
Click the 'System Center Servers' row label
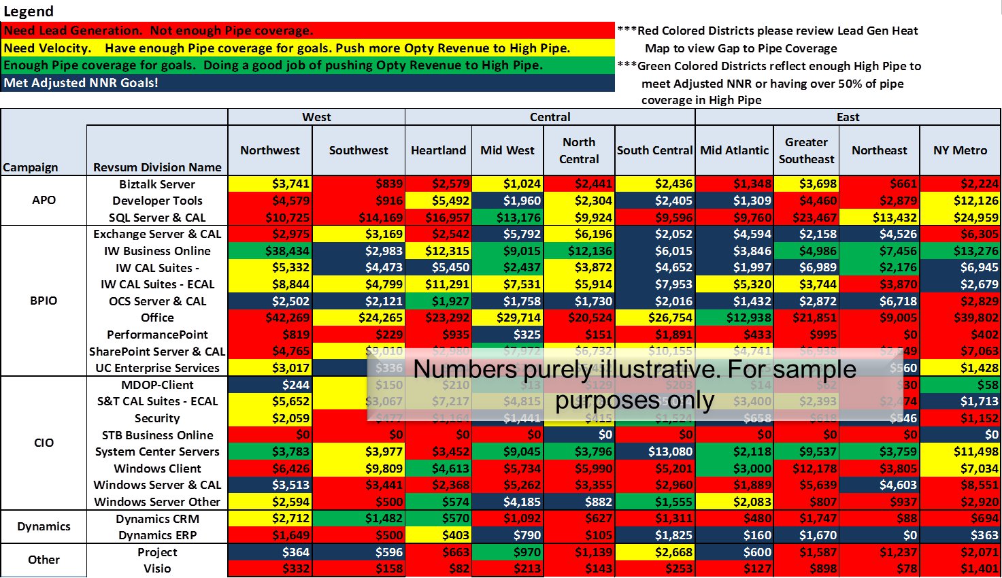coord(157,452)
